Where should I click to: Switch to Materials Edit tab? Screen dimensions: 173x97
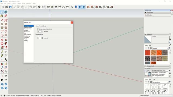point(150,46)
